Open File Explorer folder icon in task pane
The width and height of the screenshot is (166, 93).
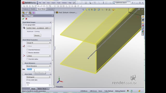(x=143, y=22)
